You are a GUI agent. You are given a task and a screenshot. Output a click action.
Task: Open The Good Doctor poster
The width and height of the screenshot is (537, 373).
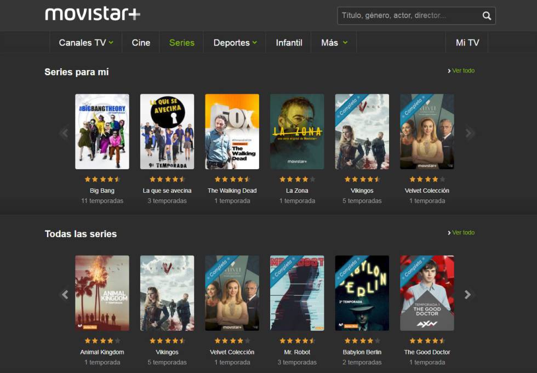[427, 293]
